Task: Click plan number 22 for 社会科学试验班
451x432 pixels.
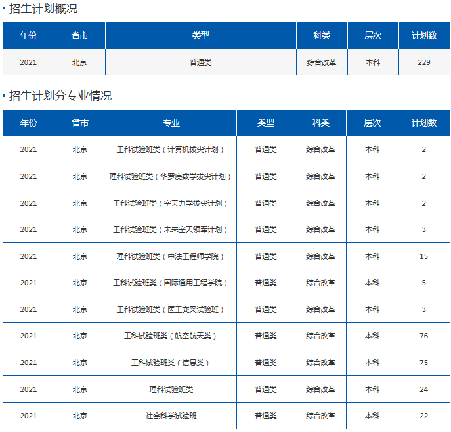Action: (424, 416)
